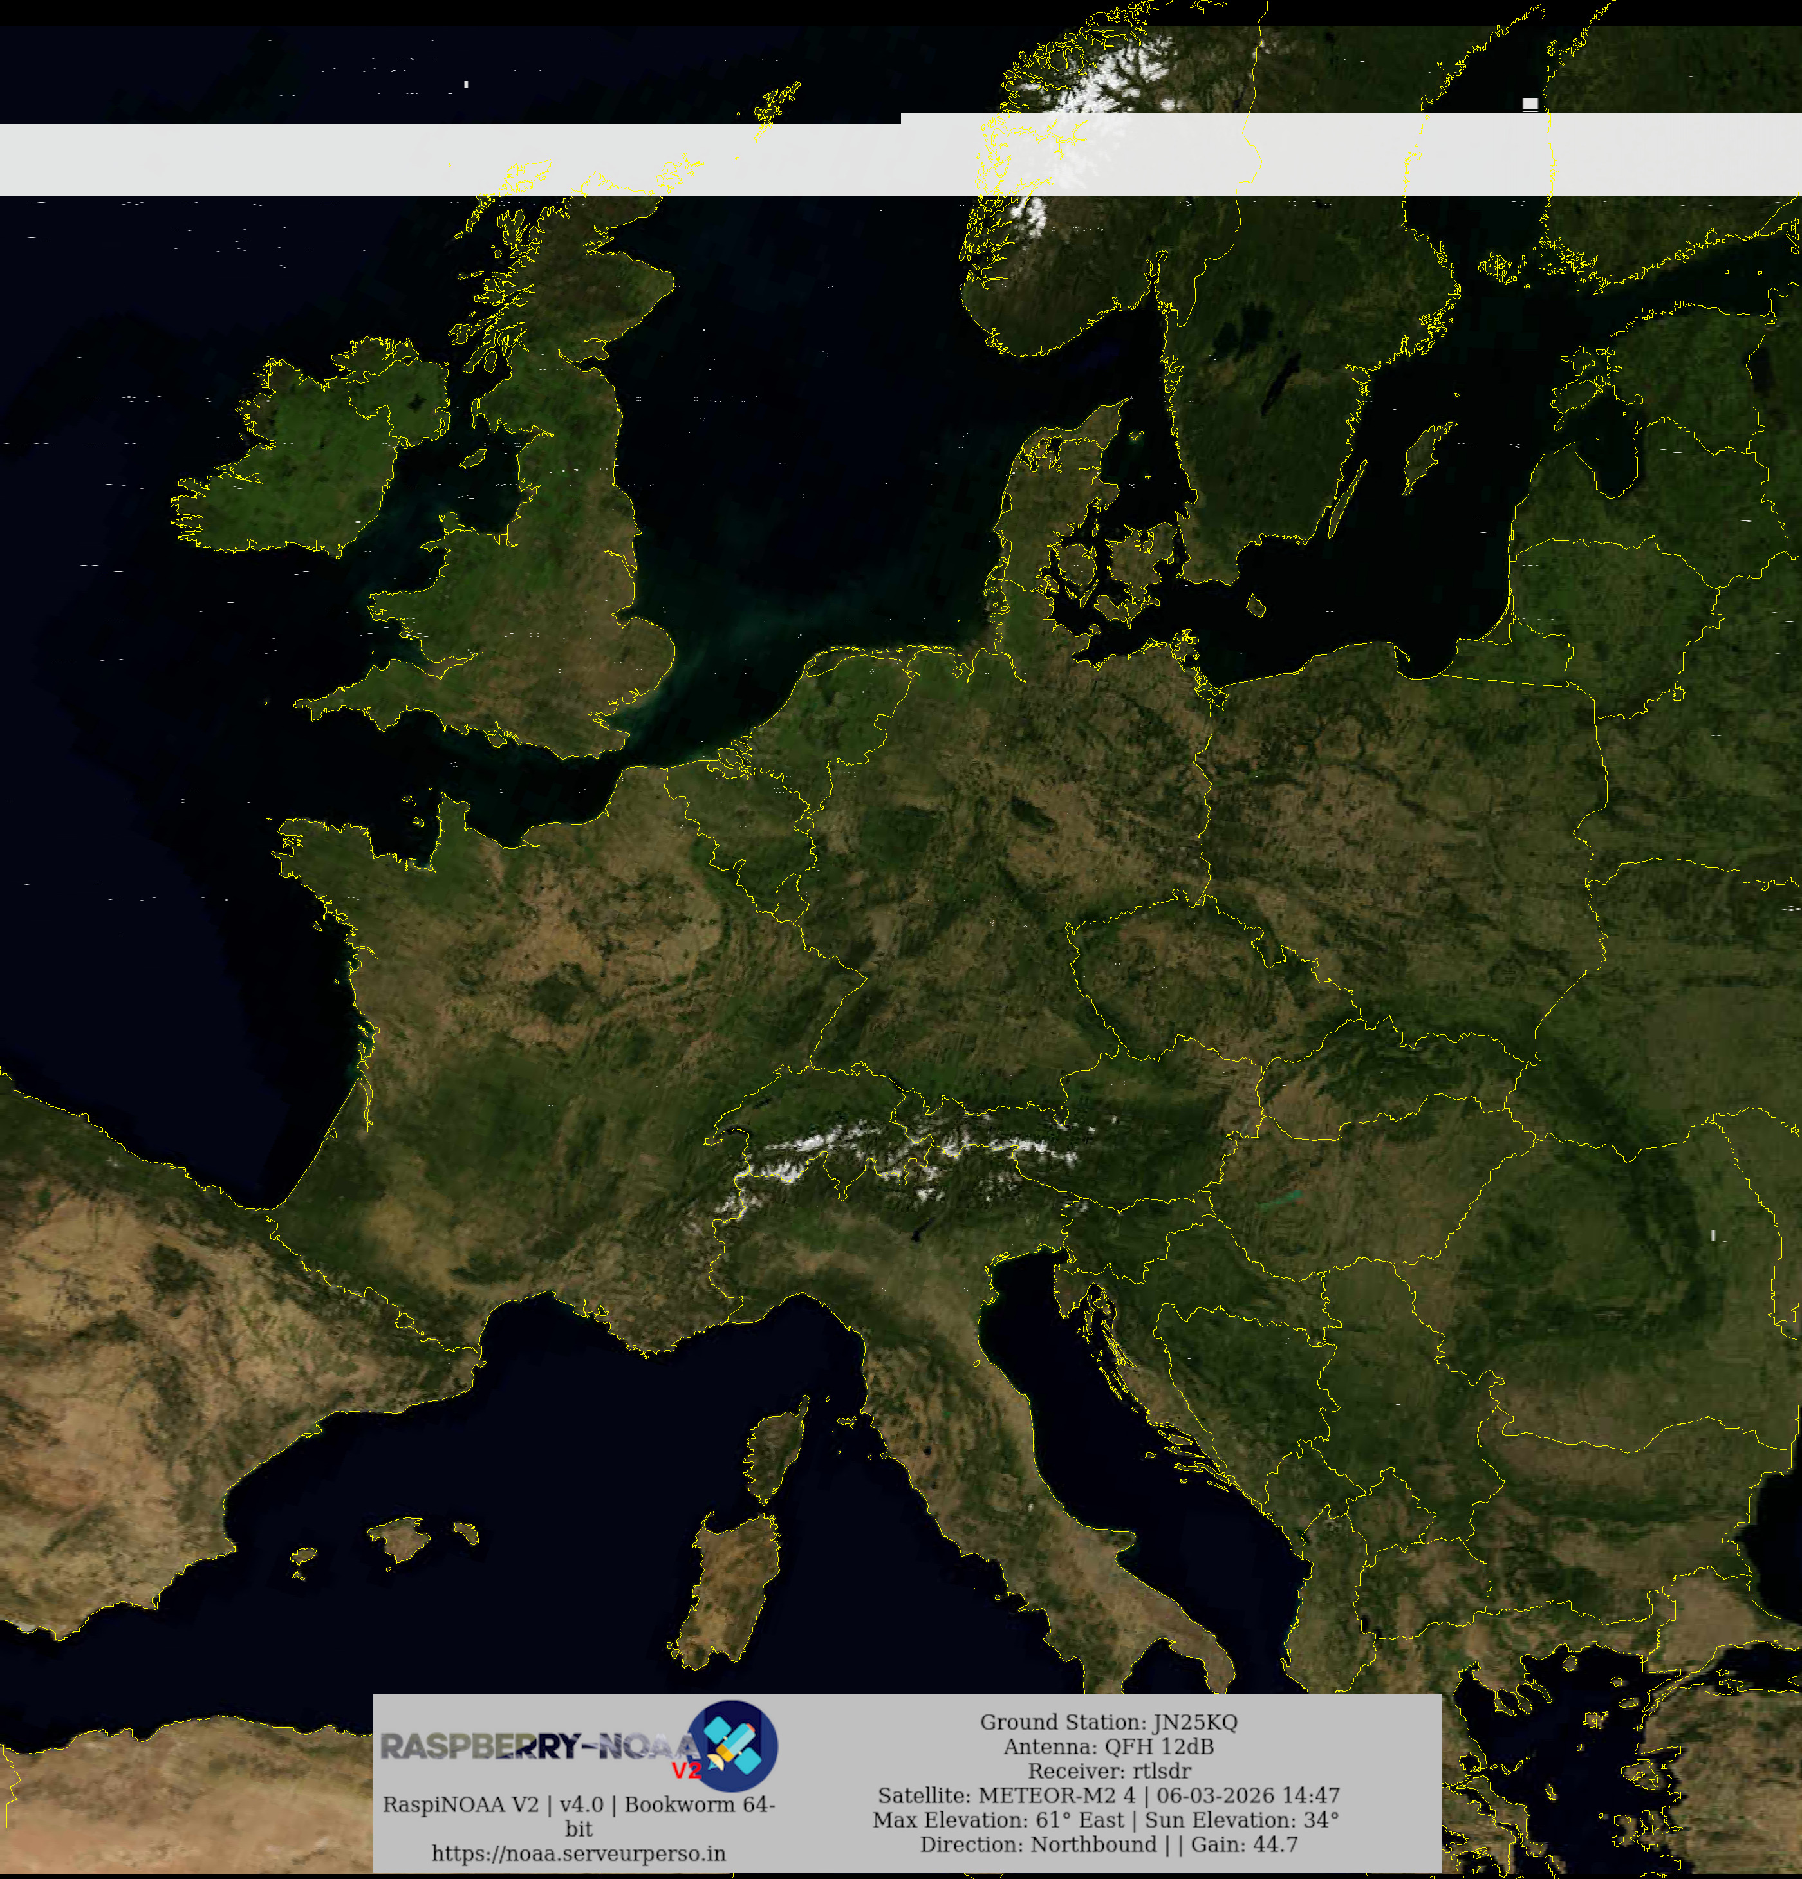Screen dimensions: 1802x1879
Task: Click the Max Elevation 61° East text
Action: coord(998,1820)
